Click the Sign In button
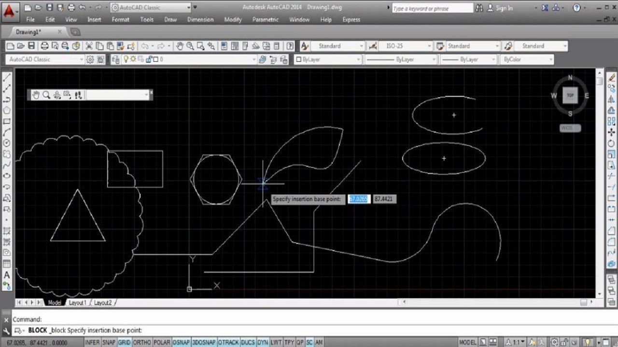Screen dimensions: 618x347 tap(500, 8)
